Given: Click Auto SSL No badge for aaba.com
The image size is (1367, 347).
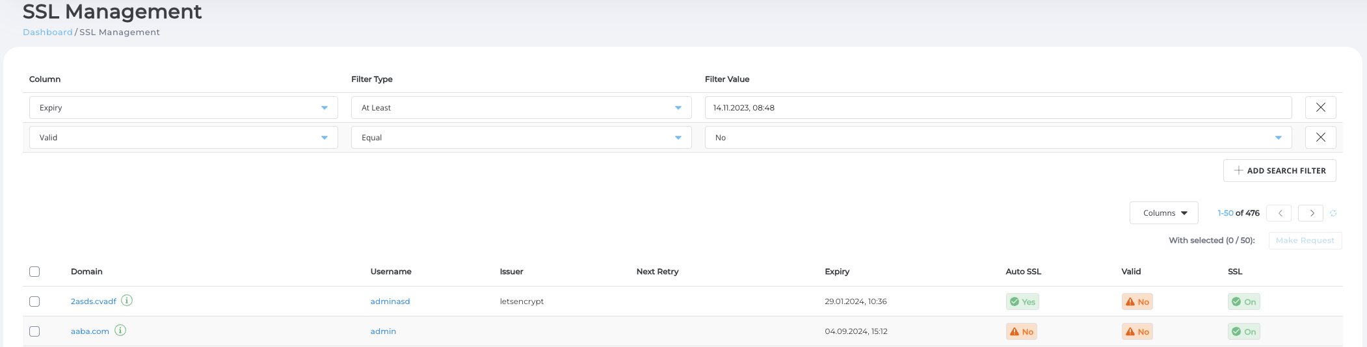Looking at the screenshot, I should [1021, 331].
